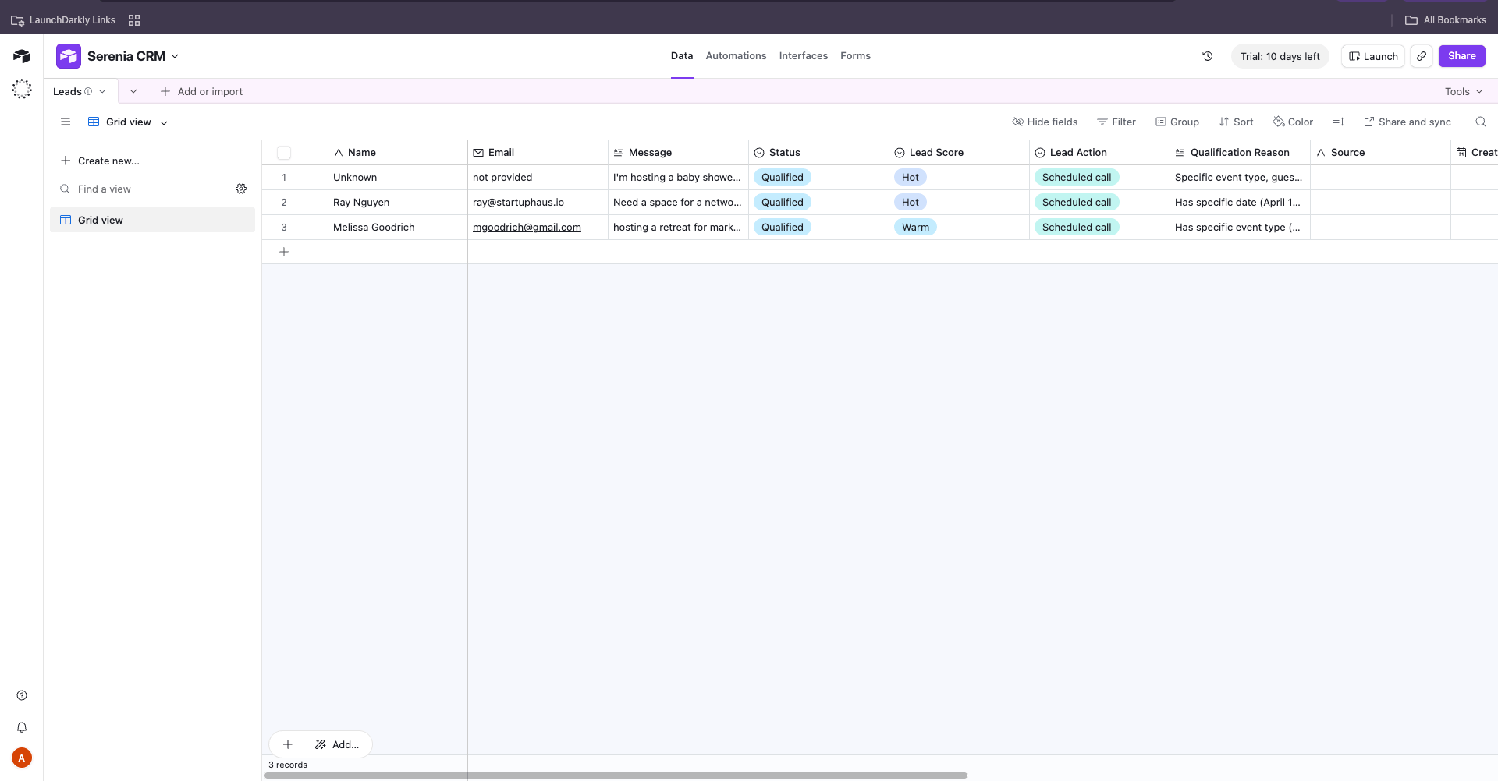The height and width of the screenshot is (781, 1498).
Task: Click the help question mark icon
Action: 22,695
